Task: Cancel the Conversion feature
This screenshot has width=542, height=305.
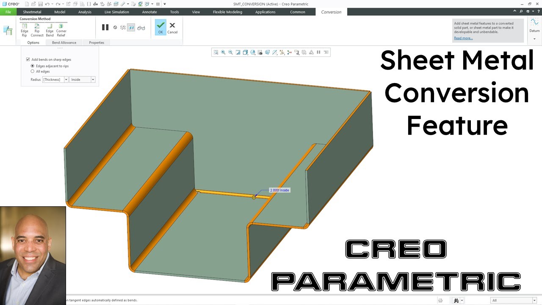Action: click(x=172, y=28)
